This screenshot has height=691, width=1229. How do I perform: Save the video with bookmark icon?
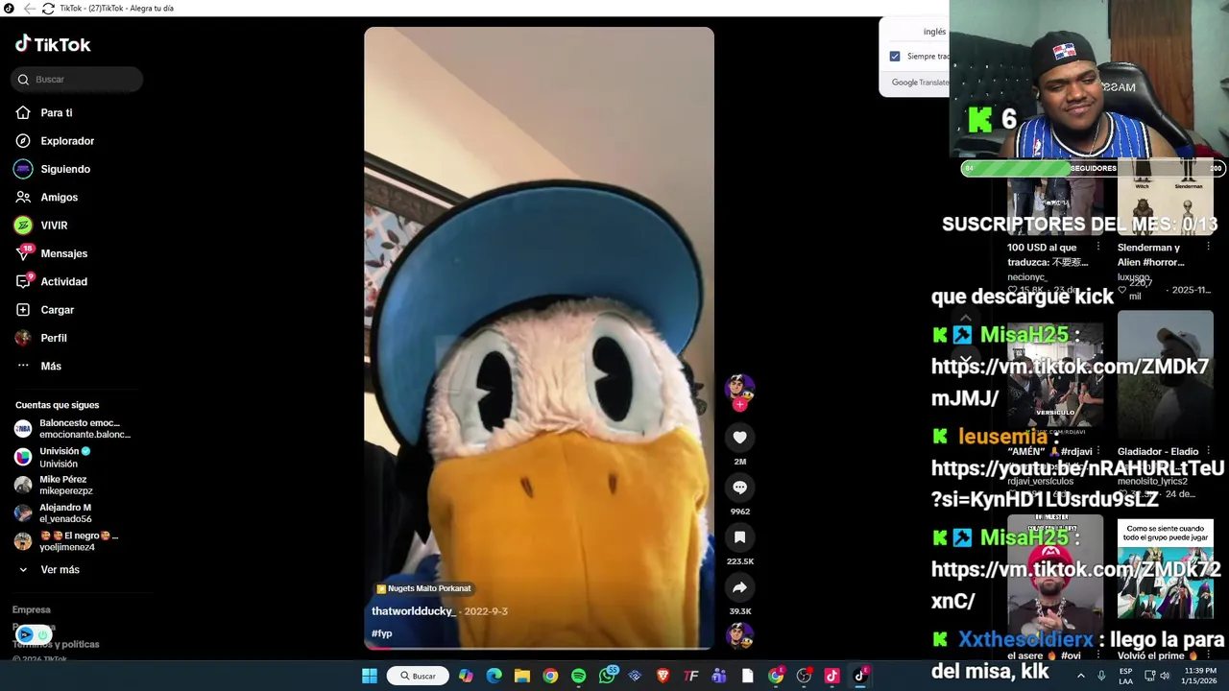point(739,537)
